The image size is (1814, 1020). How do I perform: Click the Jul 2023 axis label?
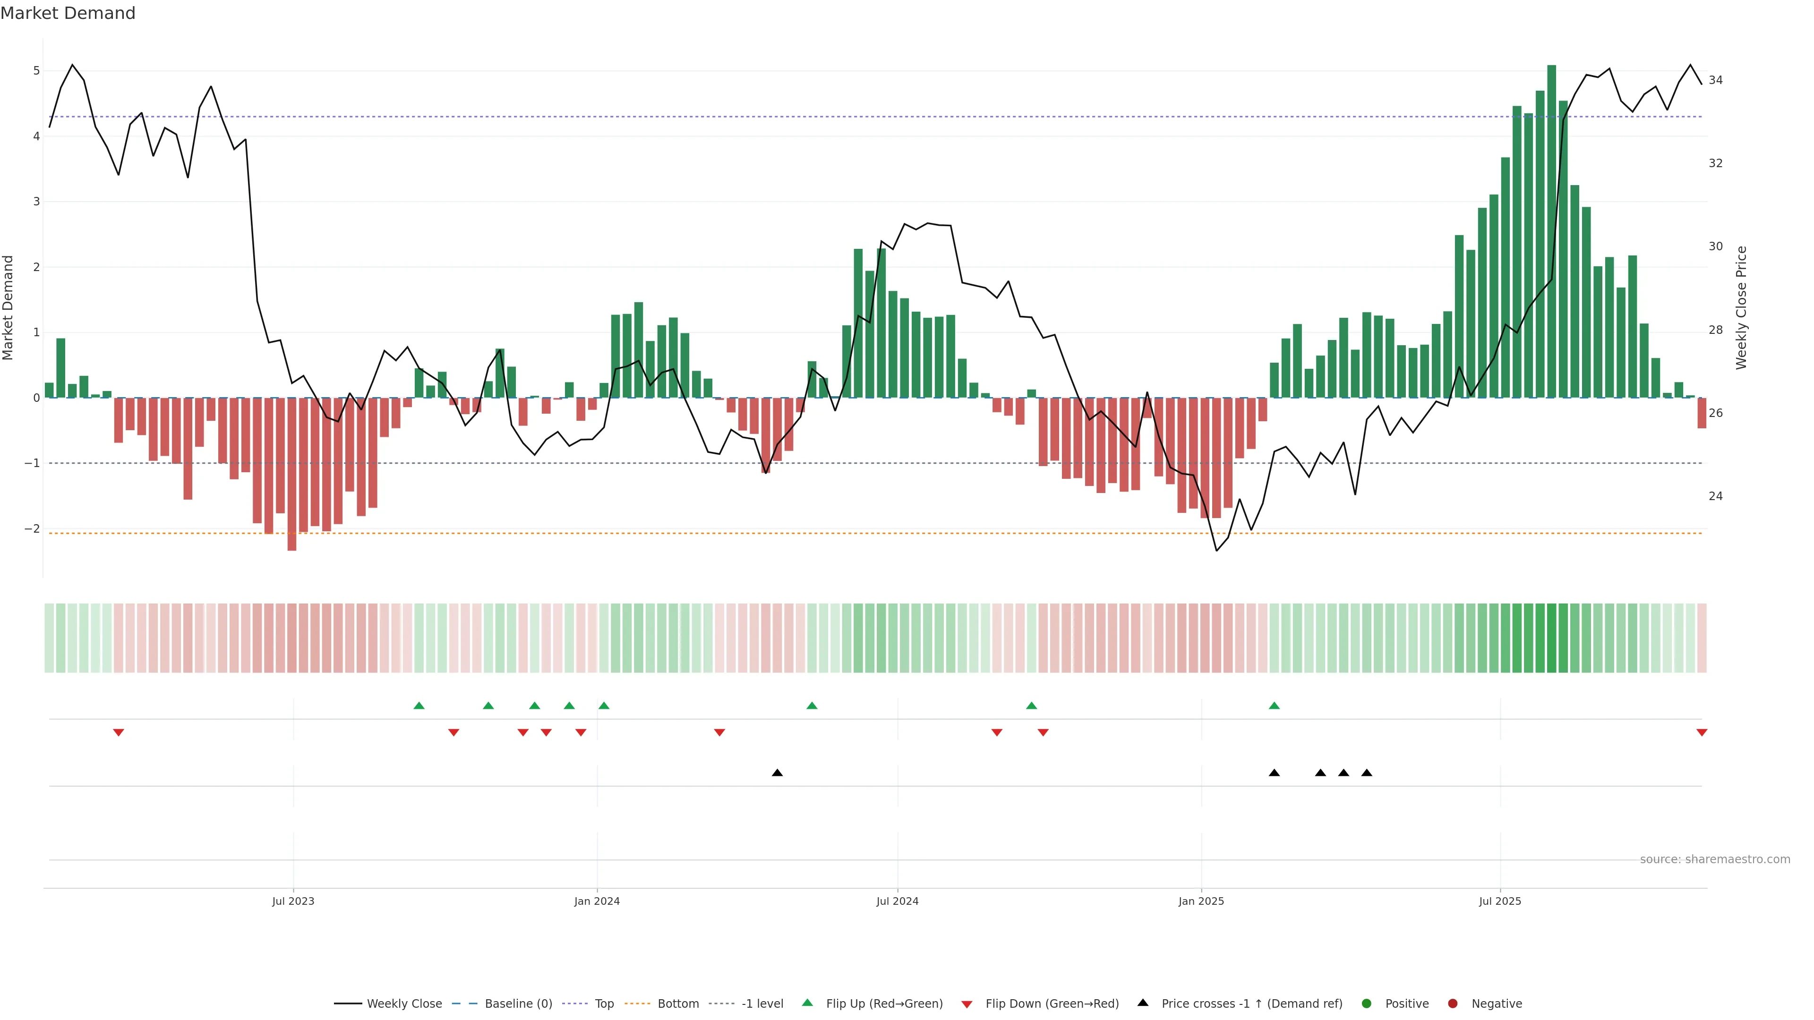point(293,901)
